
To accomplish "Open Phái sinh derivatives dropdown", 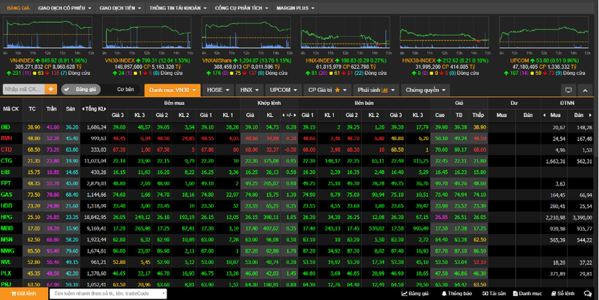I will (376, 90).
